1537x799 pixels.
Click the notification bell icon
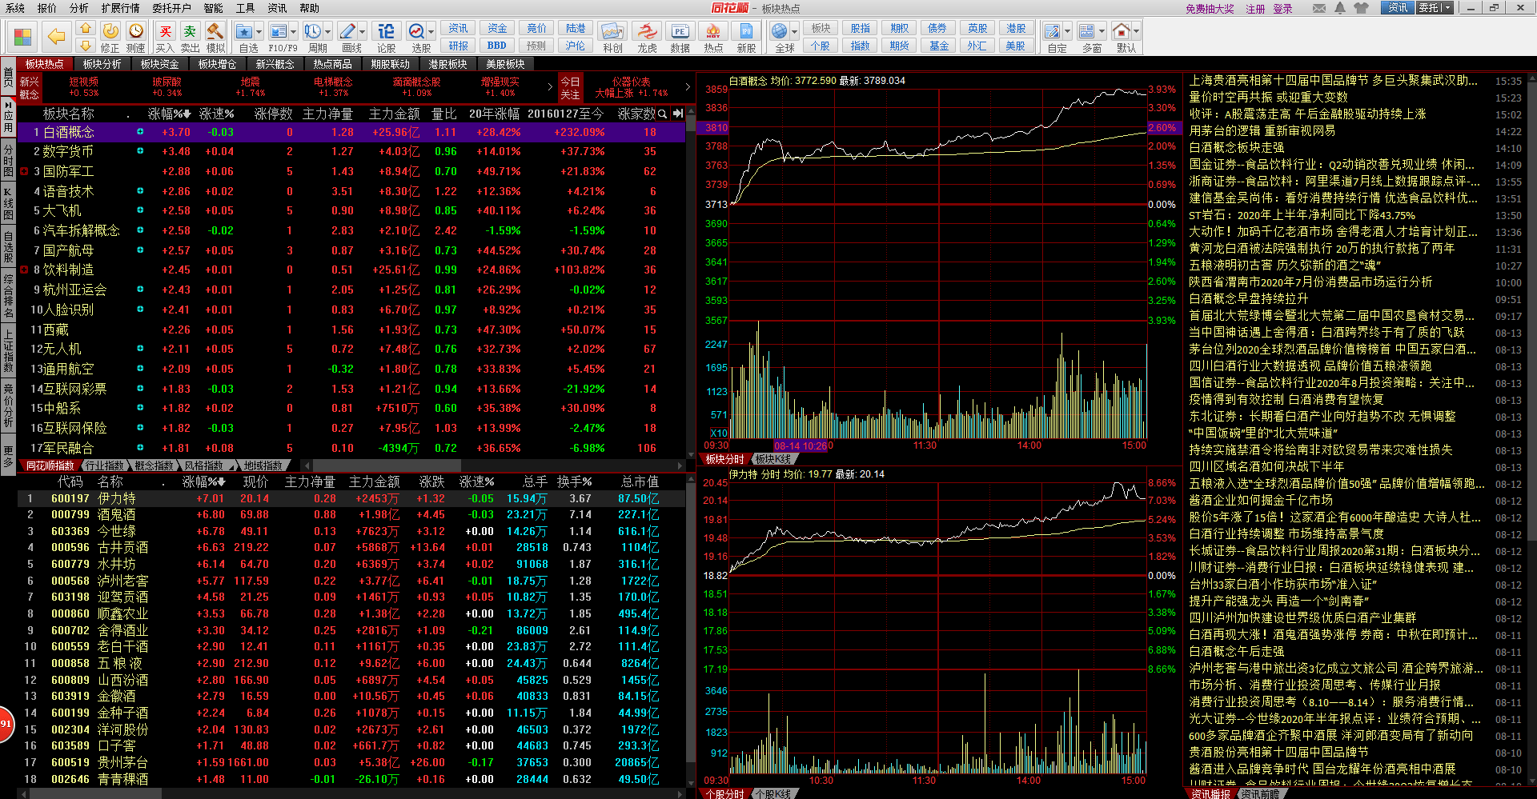point(1340,8)
